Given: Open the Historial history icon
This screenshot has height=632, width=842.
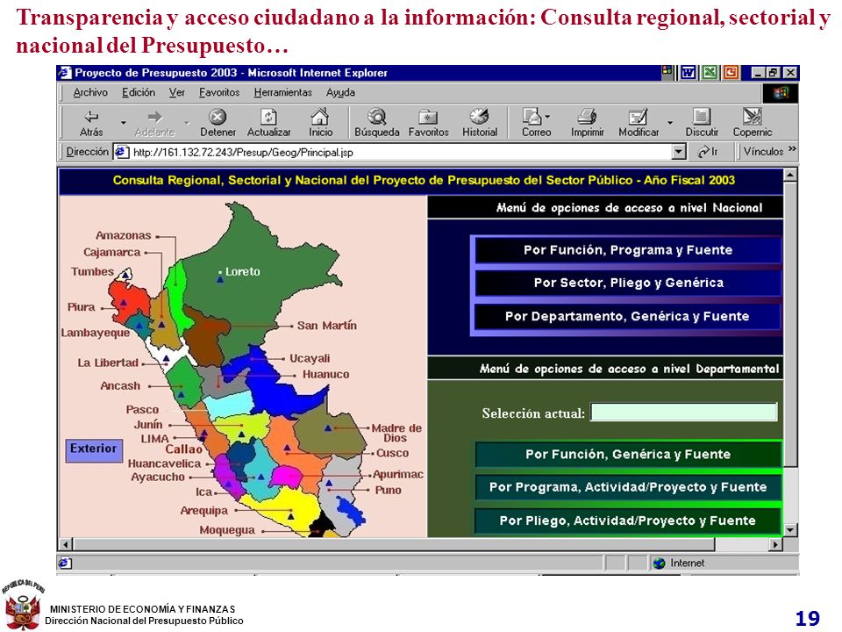Looking at the screenshot, I should [x=479, y=116].
